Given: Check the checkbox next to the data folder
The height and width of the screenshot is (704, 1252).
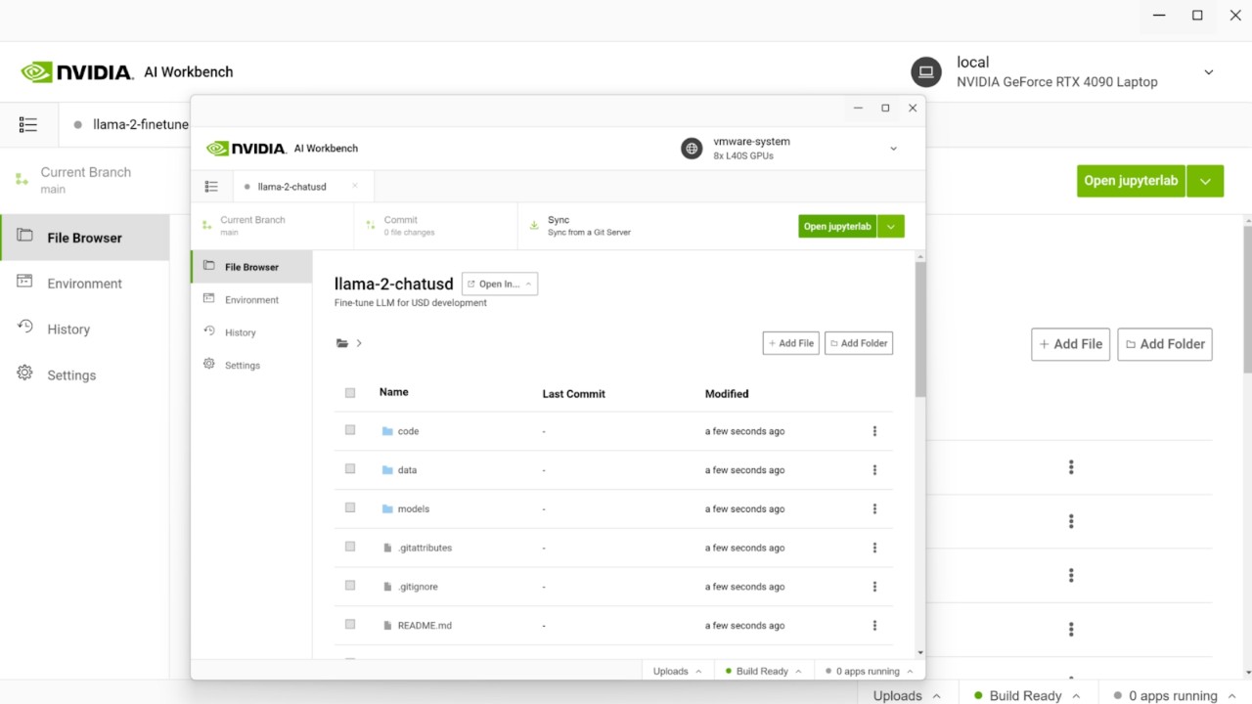Looking at the screenshot, I should coord(349,468).
